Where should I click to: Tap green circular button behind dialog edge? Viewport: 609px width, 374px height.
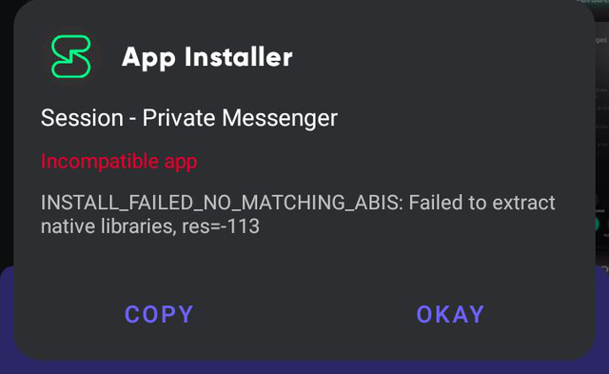pos(597,224)
